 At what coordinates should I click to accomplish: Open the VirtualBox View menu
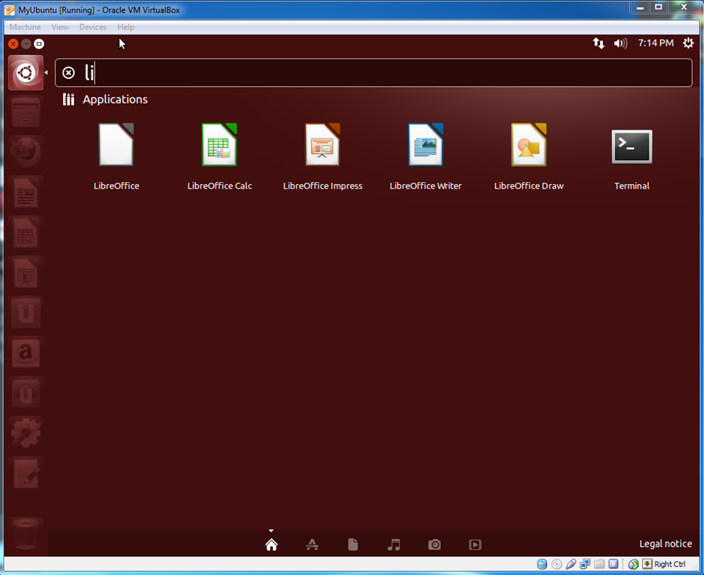click(60, 27)
